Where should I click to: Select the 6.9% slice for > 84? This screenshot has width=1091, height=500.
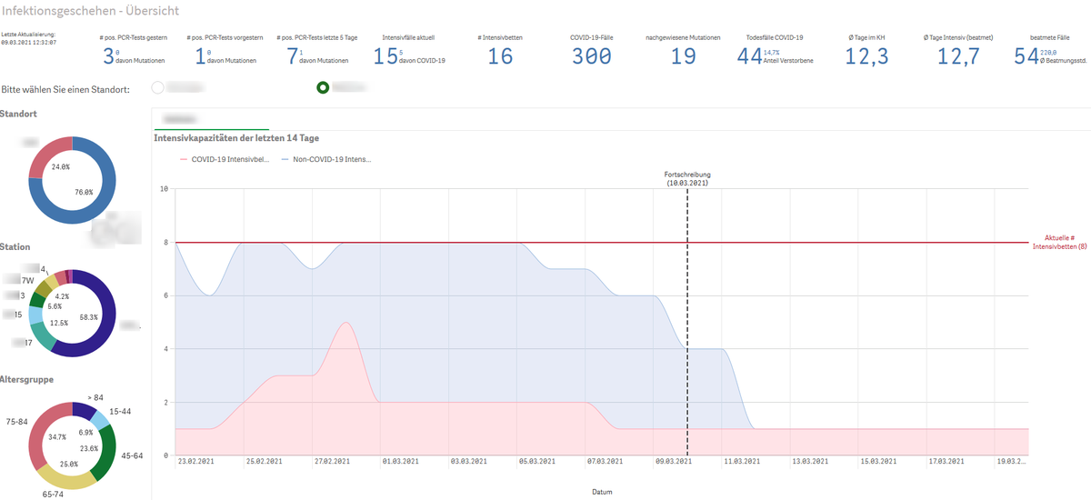pos(84,411)
